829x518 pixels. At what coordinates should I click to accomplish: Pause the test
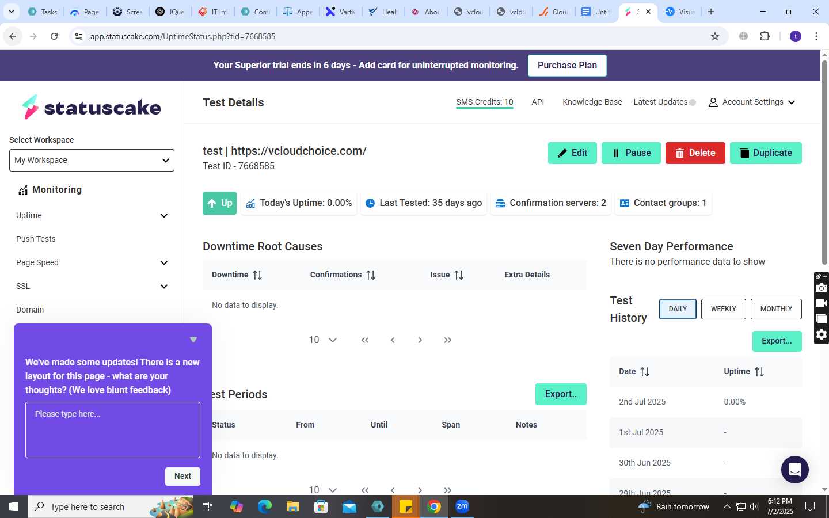(x=631, y=153)
